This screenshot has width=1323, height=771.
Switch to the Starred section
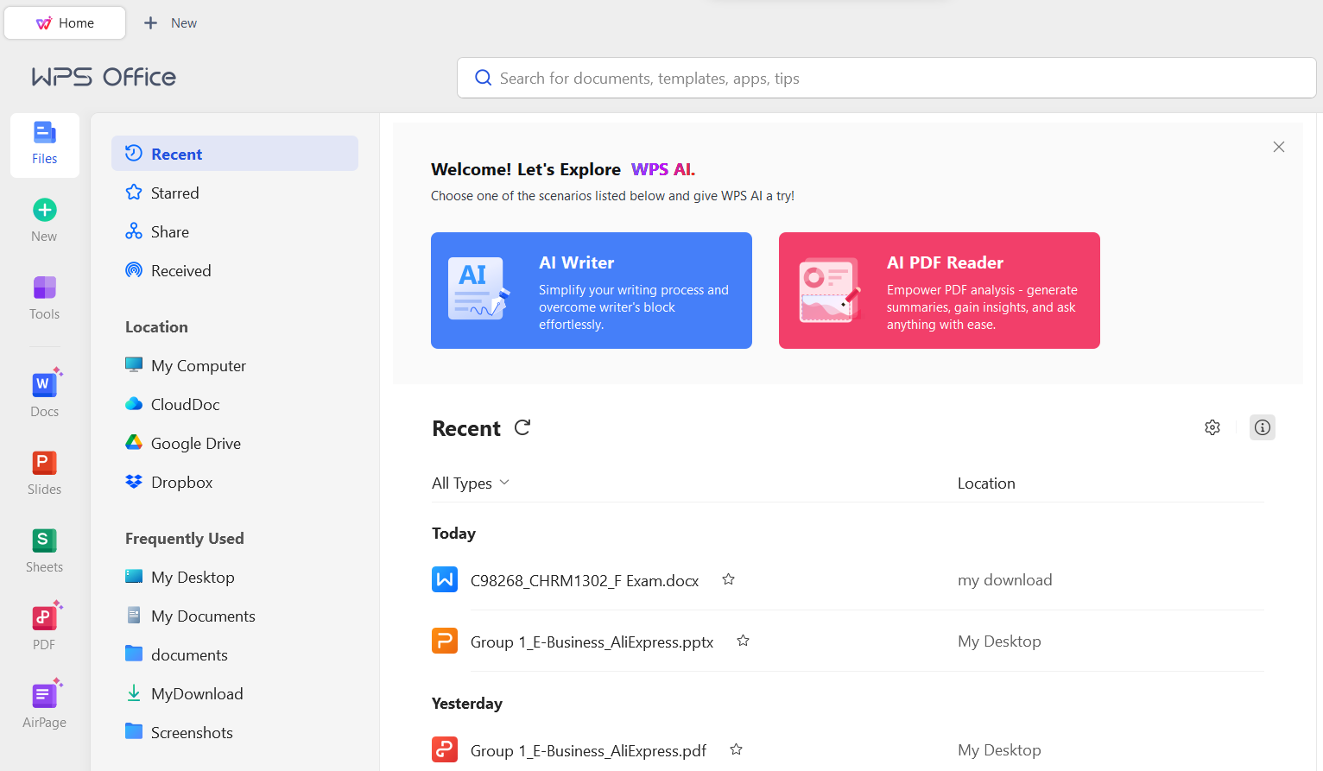click(x=174, y=192)
